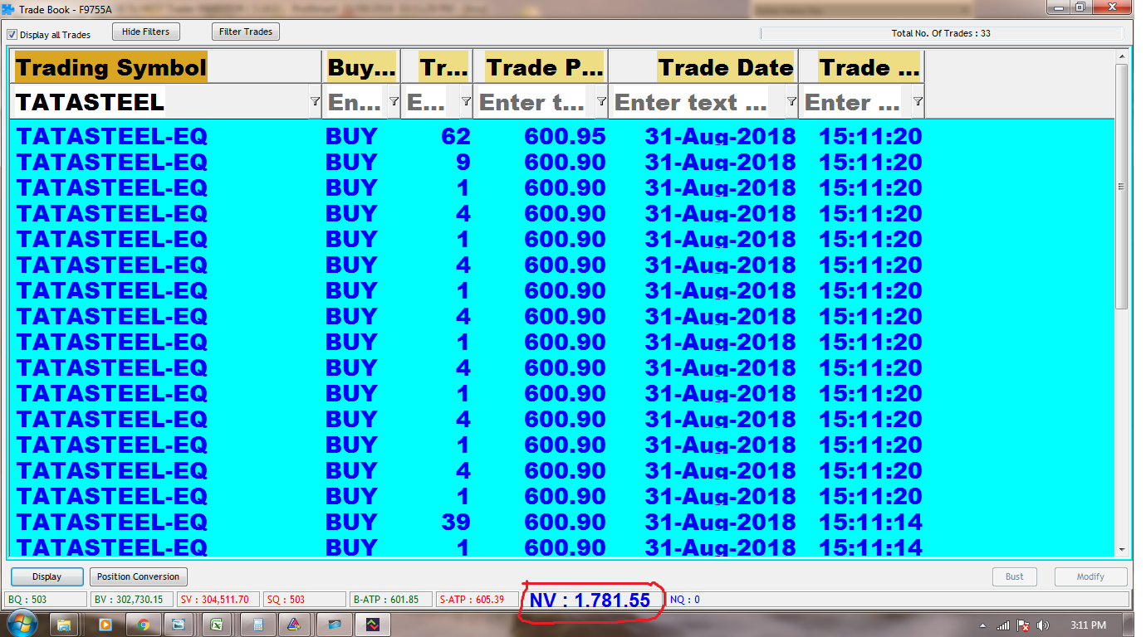Sort by Buy/Sell column header
1146x637 pixels.
362,67
